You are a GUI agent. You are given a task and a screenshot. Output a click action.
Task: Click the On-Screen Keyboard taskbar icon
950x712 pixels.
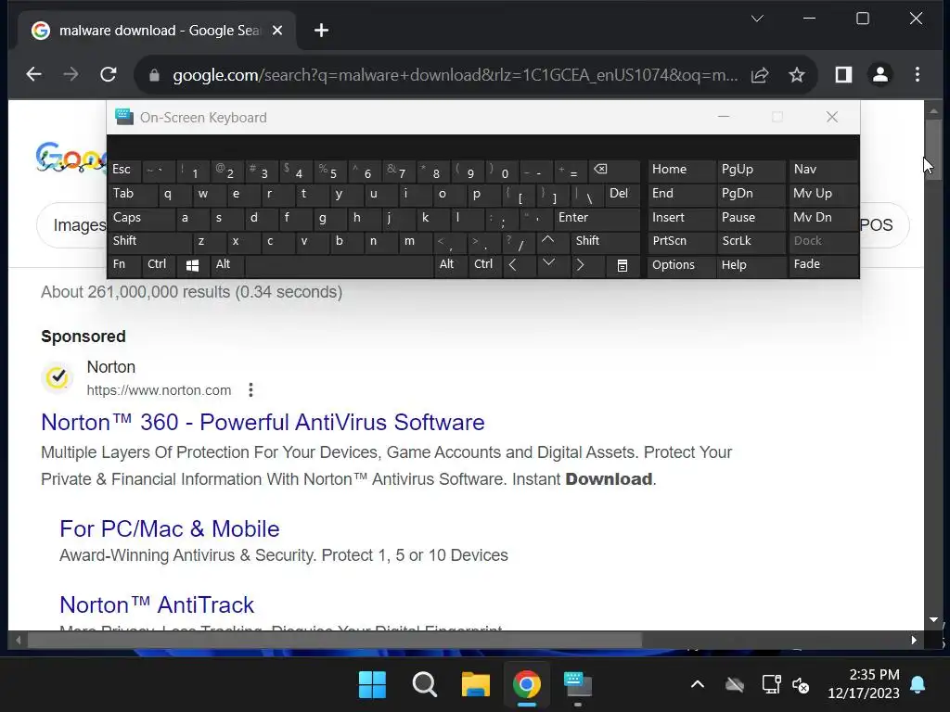(577, 685)
